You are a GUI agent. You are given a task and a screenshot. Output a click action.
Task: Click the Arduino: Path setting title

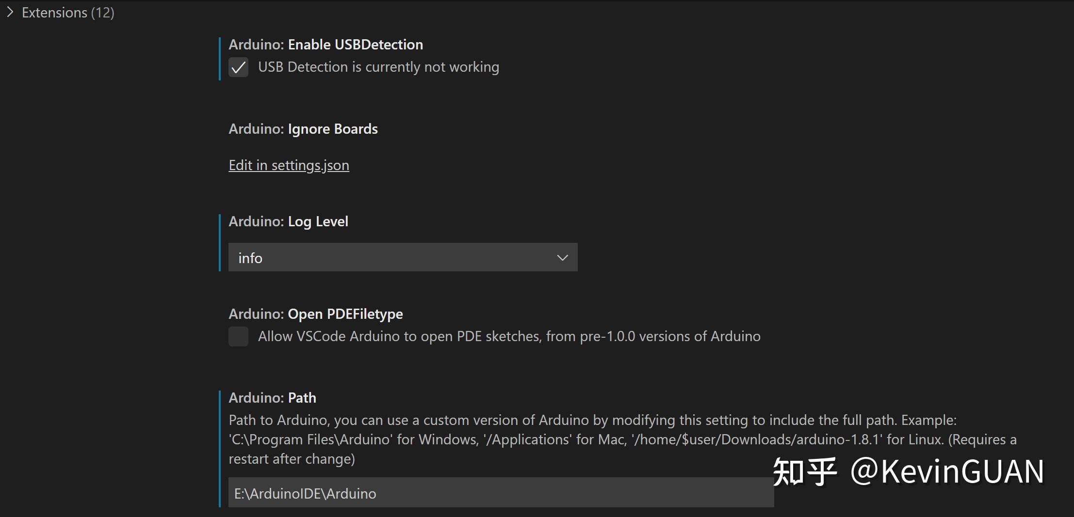(x=272, y=397)
